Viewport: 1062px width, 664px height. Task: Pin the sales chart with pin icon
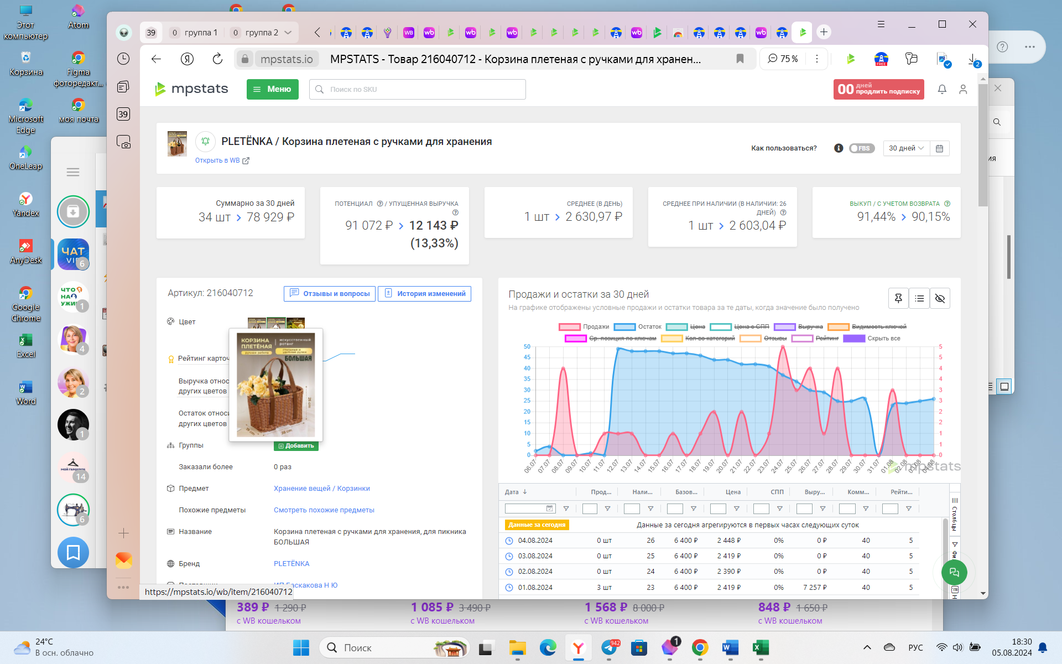coord(898,298)
